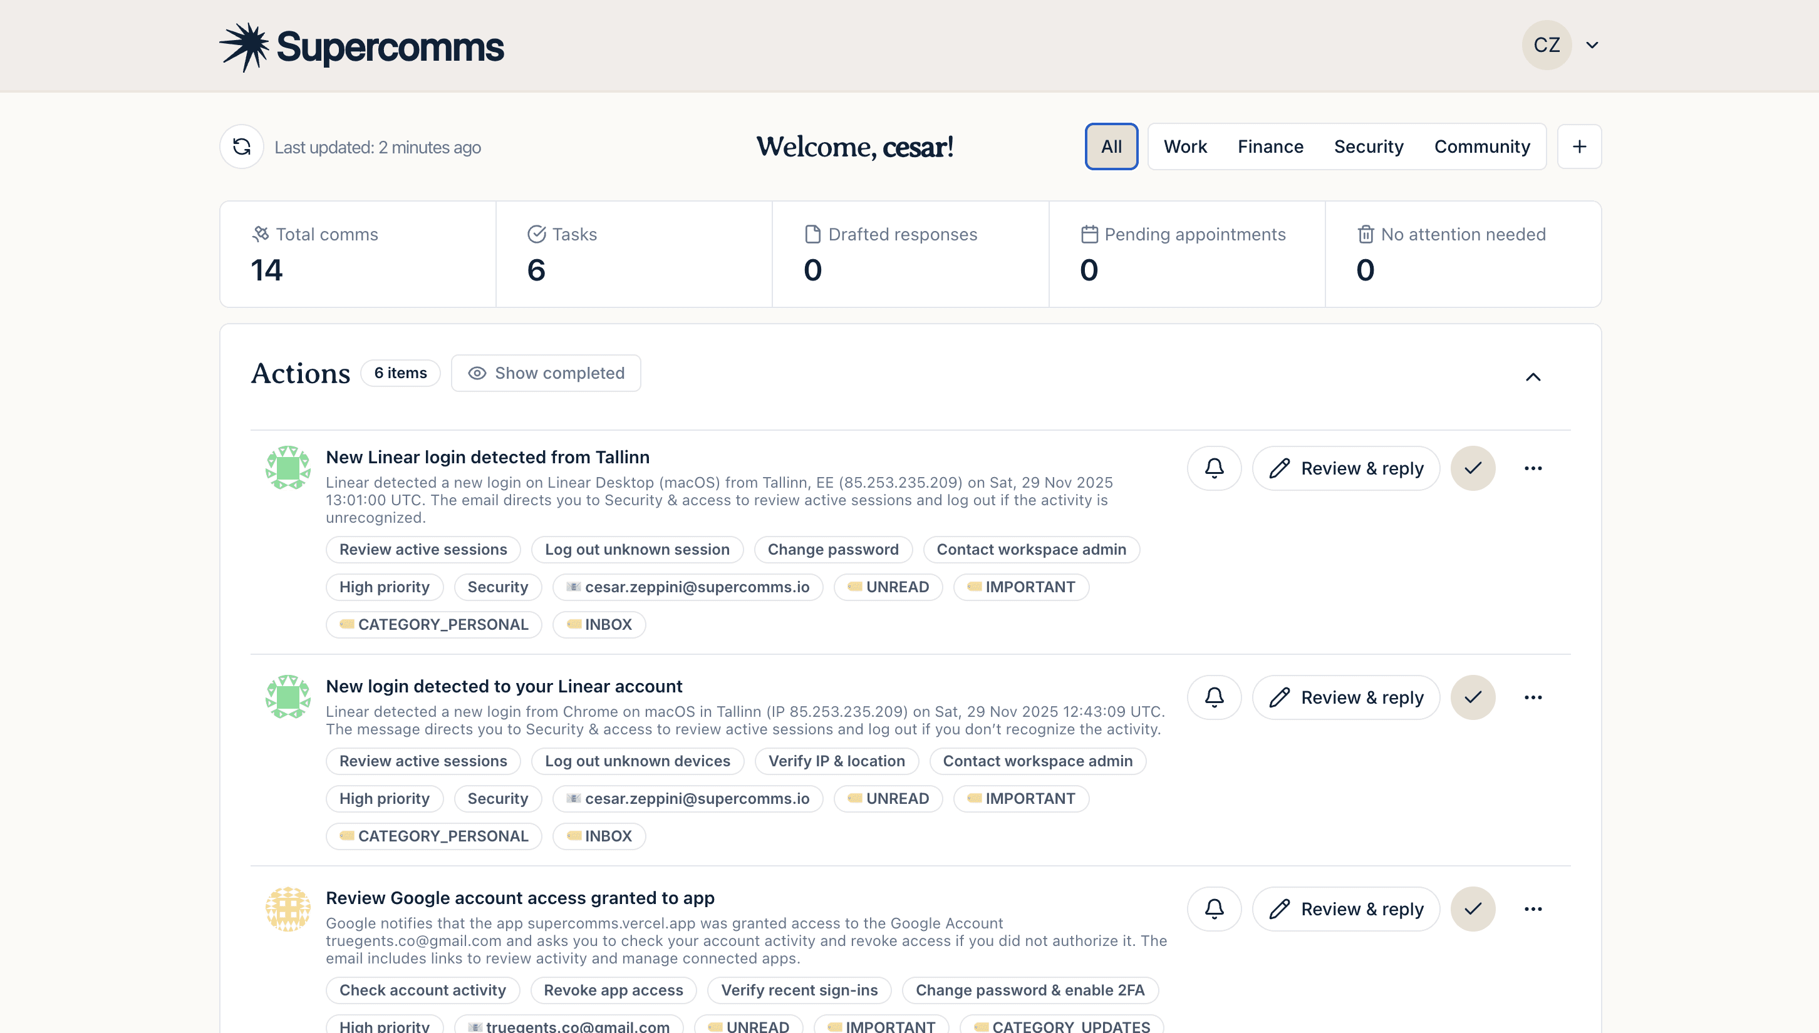Open the three-dot menu on the second login alert

tap(1533, 697)
